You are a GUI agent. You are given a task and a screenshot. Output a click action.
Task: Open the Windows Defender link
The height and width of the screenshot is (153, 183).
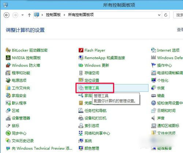170,58
